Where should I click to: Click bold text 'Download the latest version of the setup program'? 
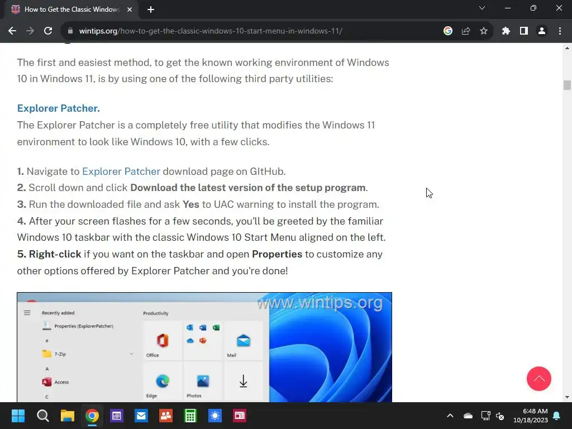coord(247,188)
